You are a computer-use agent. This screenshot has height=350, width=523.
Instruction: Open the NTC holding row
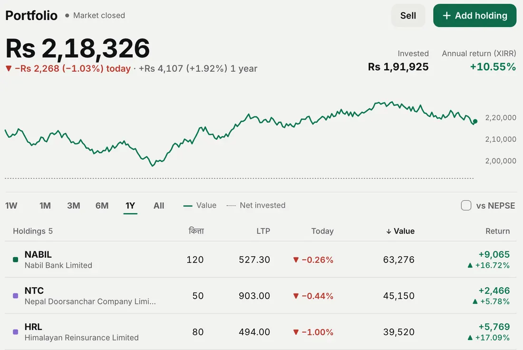pos(261,296)
